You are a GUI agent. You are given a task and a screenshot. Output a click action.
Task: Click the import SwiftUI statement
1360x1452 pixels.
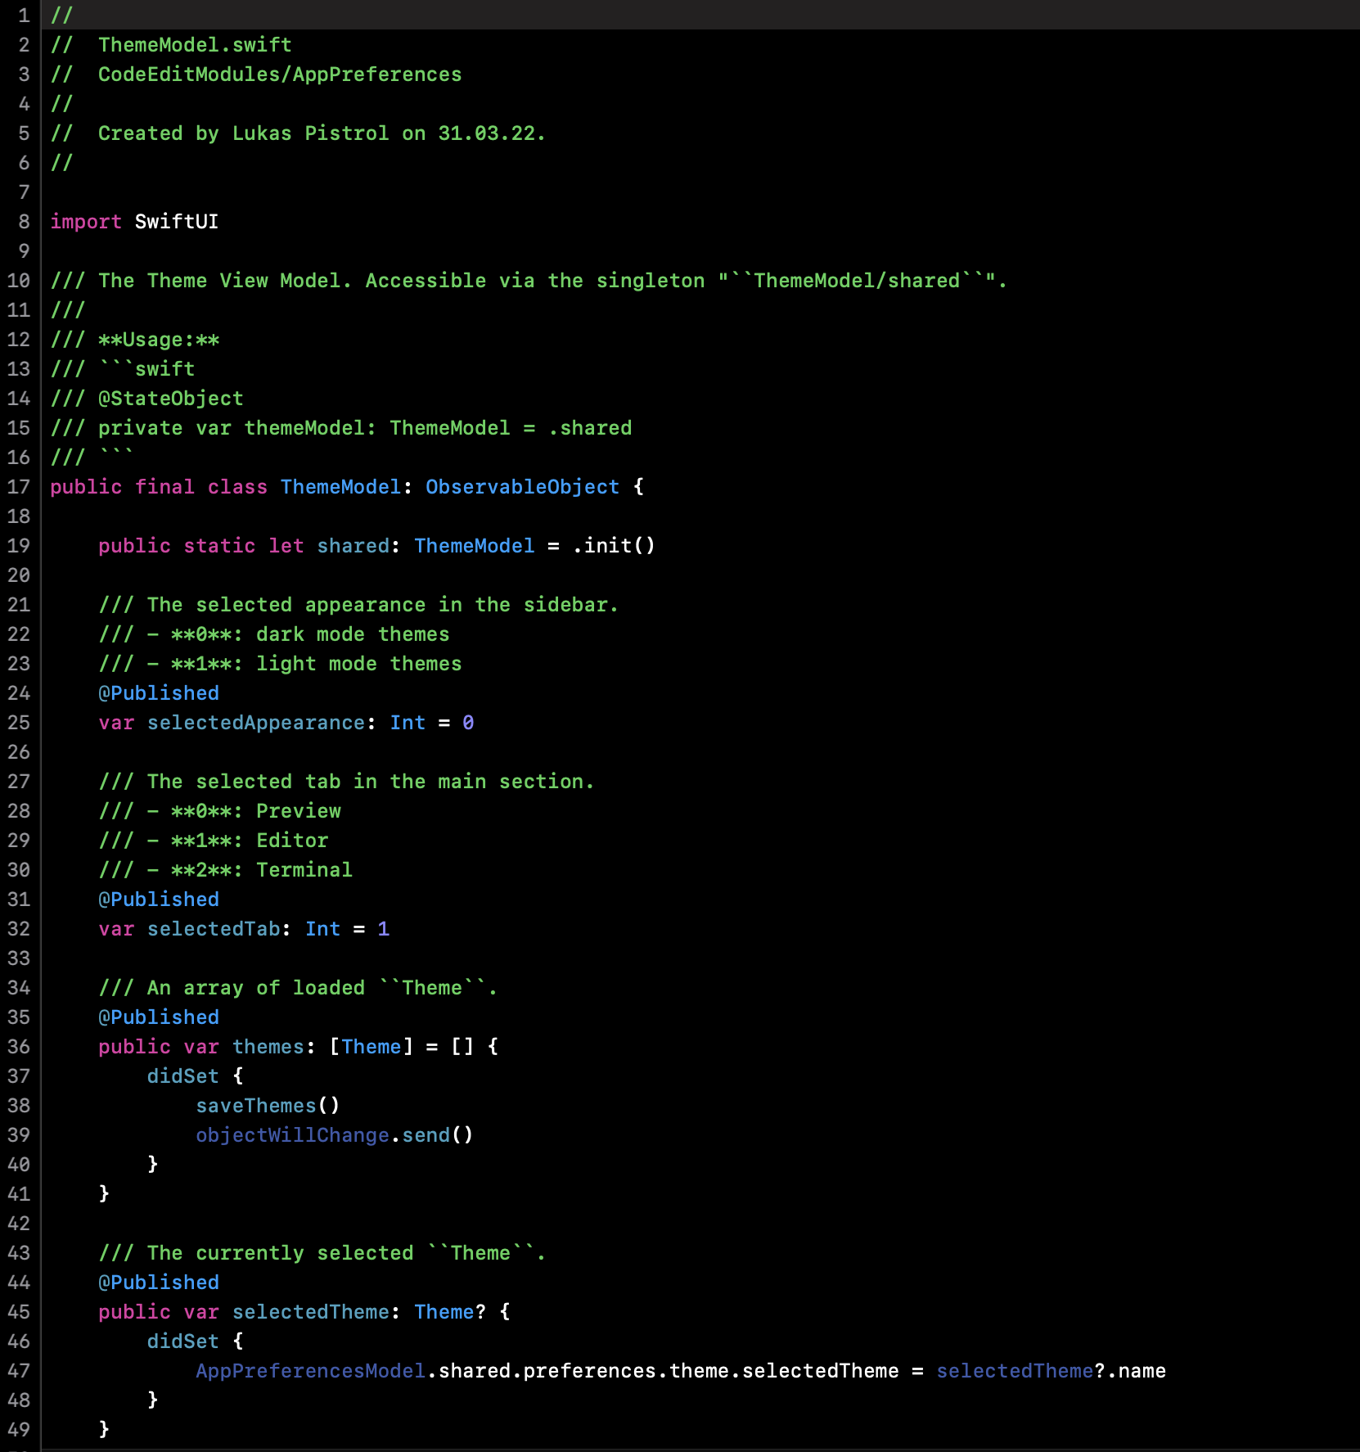[135, 221]
